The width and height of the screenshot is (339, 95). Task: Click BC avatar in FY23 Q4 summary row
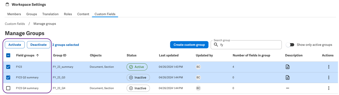(x=198, y=88)
